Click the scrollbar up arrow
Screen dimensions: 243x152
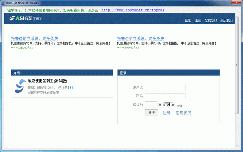237,15
